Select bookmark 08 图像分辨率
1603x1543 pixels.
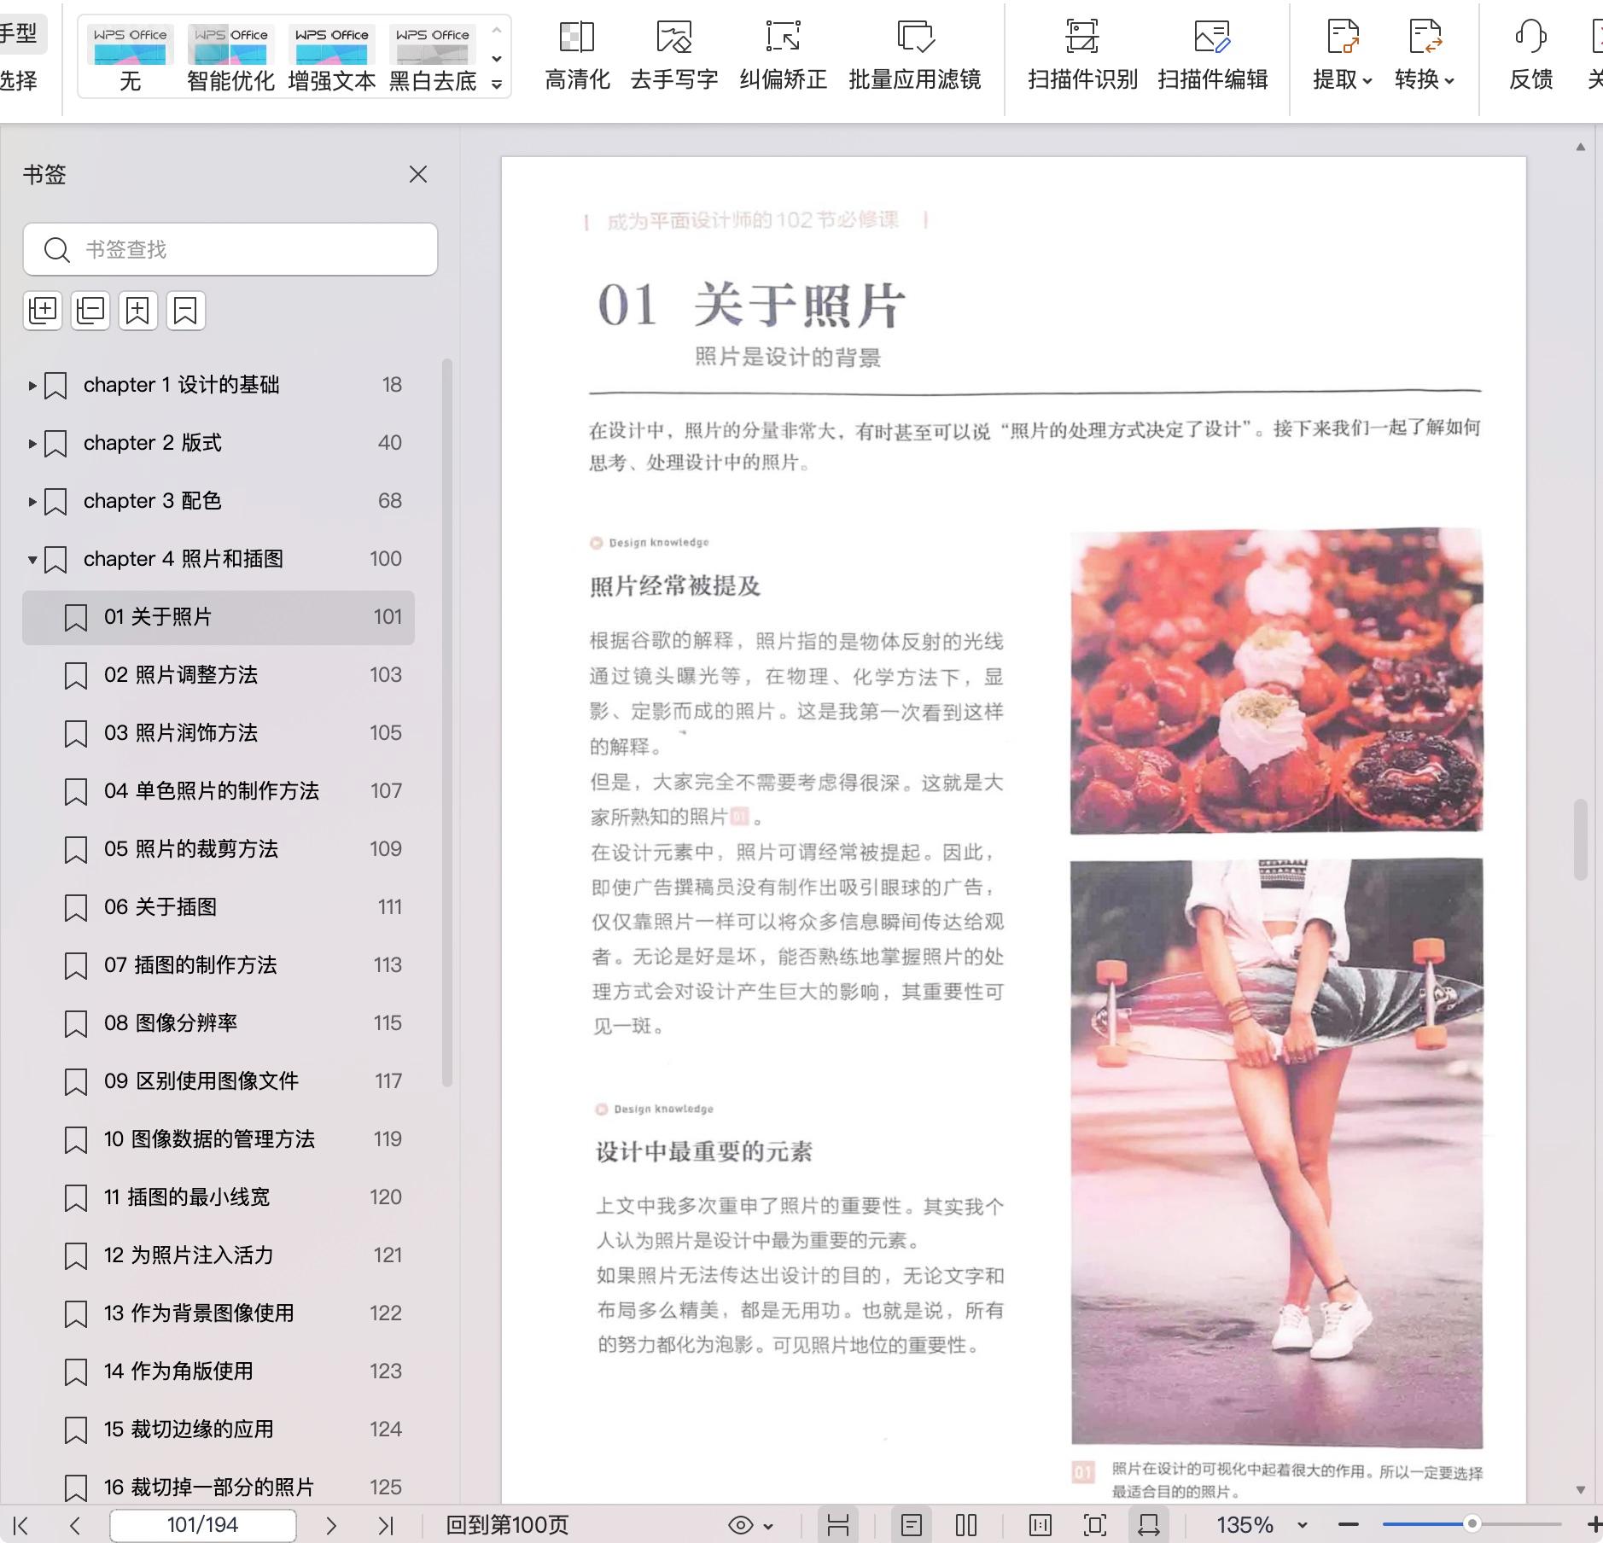[171, 1023]
